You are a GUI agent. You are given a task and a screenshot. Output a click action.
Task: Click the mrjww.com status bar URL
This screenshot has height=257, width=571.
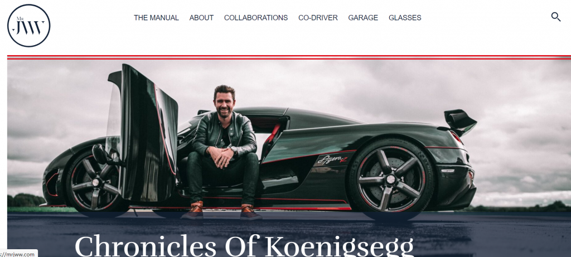click(x=18, y=254)
